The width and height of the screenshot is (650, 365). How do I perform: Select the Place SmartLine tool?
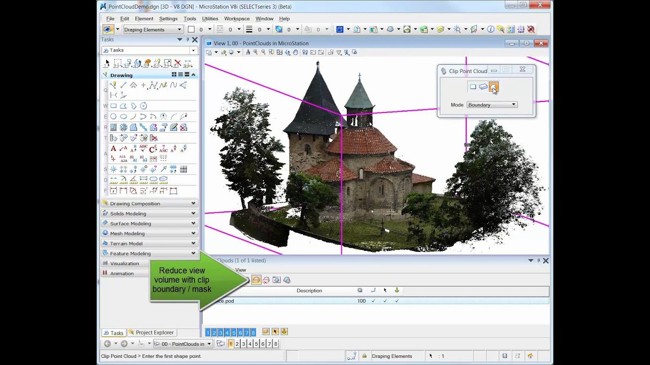113,85
